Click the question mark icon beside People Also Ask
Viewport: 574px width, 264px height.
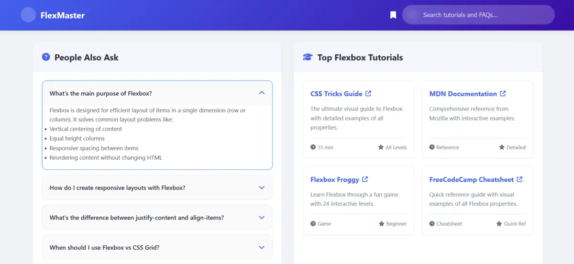click(46, 57)
